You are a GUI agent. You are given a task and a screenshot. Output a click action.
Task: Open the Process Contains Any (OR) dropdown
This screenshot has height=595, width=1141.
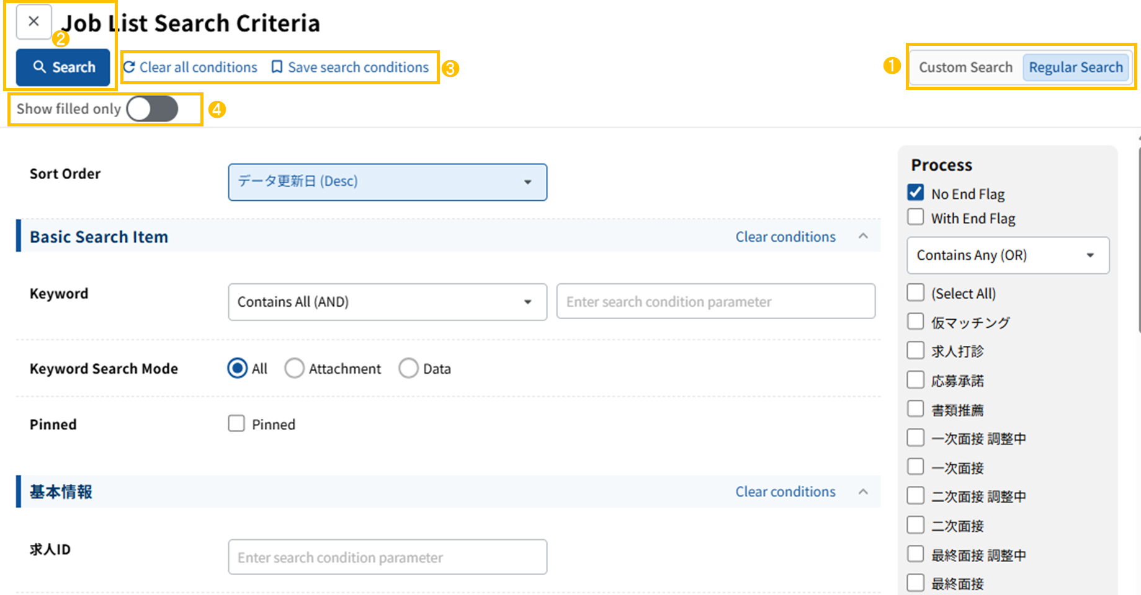pos(1007,255)
